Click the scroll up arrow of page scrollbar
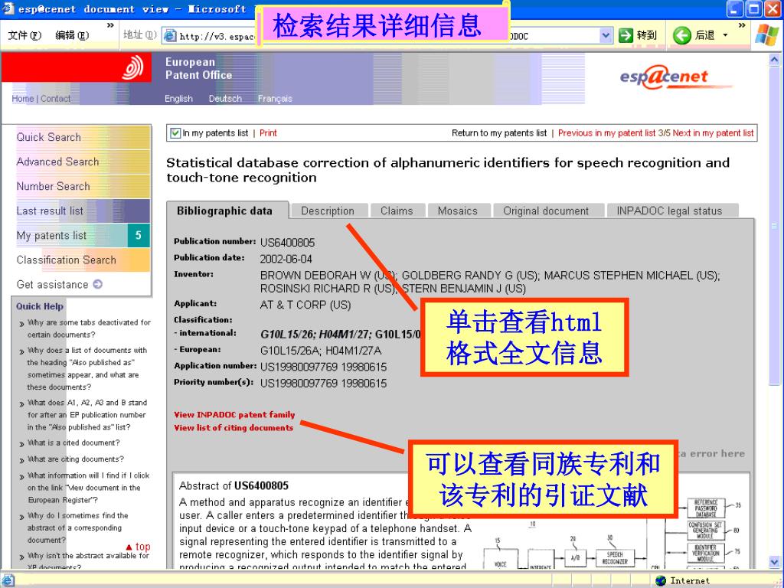Image resolution: width=784 pixels, height=588 pixels. [775, 60]
